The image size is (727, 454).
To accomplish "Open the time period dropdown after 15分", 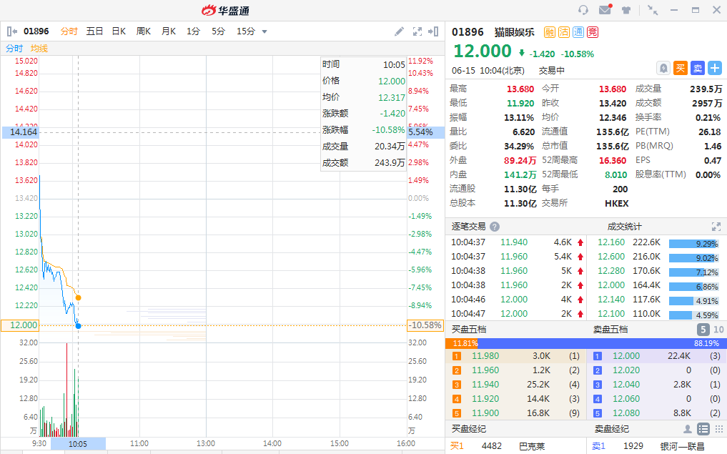I will pyautogui.click(x=264, y=31).
